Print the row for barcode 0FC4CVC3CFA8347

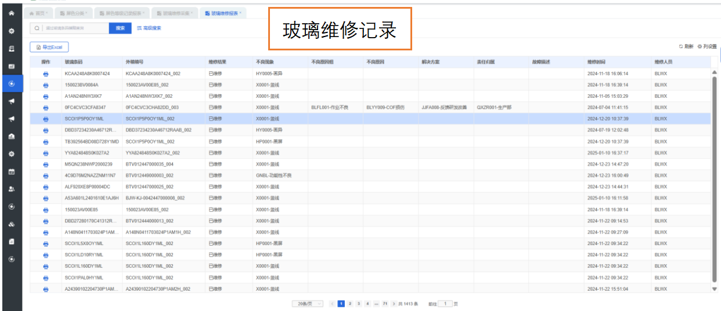(46, 108)
